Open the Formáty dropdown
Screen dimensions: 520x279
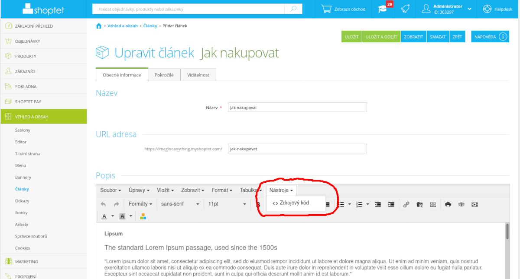pyautogui.click(x=140, y=204)
